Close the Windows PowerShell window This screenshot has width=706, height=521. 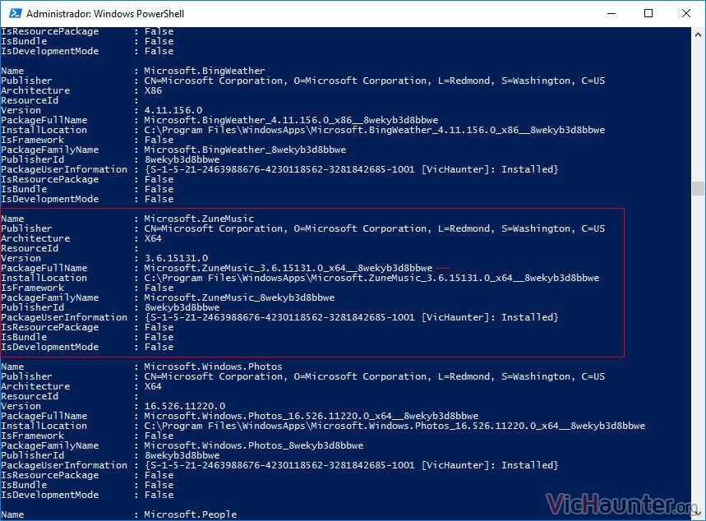[686, 13]
